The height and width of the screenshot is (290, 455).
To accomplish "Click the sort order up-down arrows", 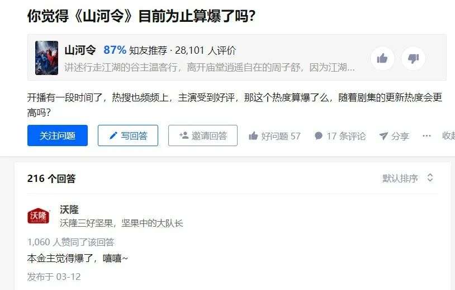I will click(430, 178).
